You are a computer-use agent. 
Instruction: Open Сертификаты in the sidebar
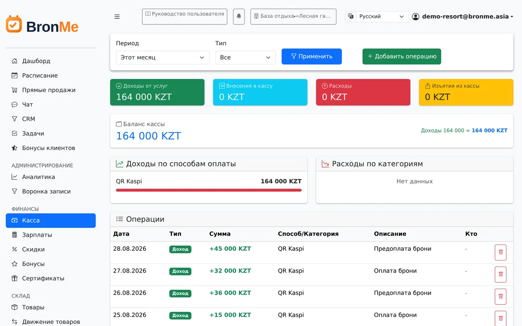pos(51,278)
